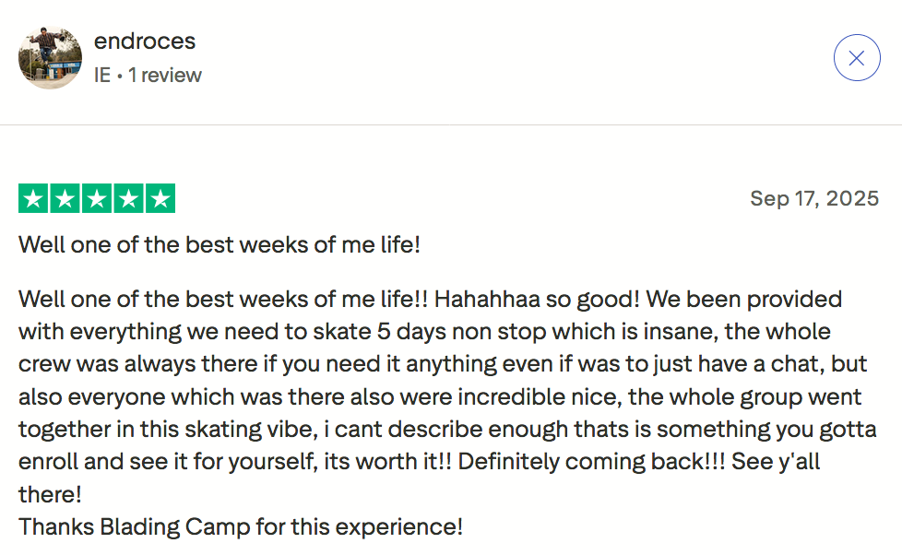Open the endroces username profile link

tap(145, 41)
